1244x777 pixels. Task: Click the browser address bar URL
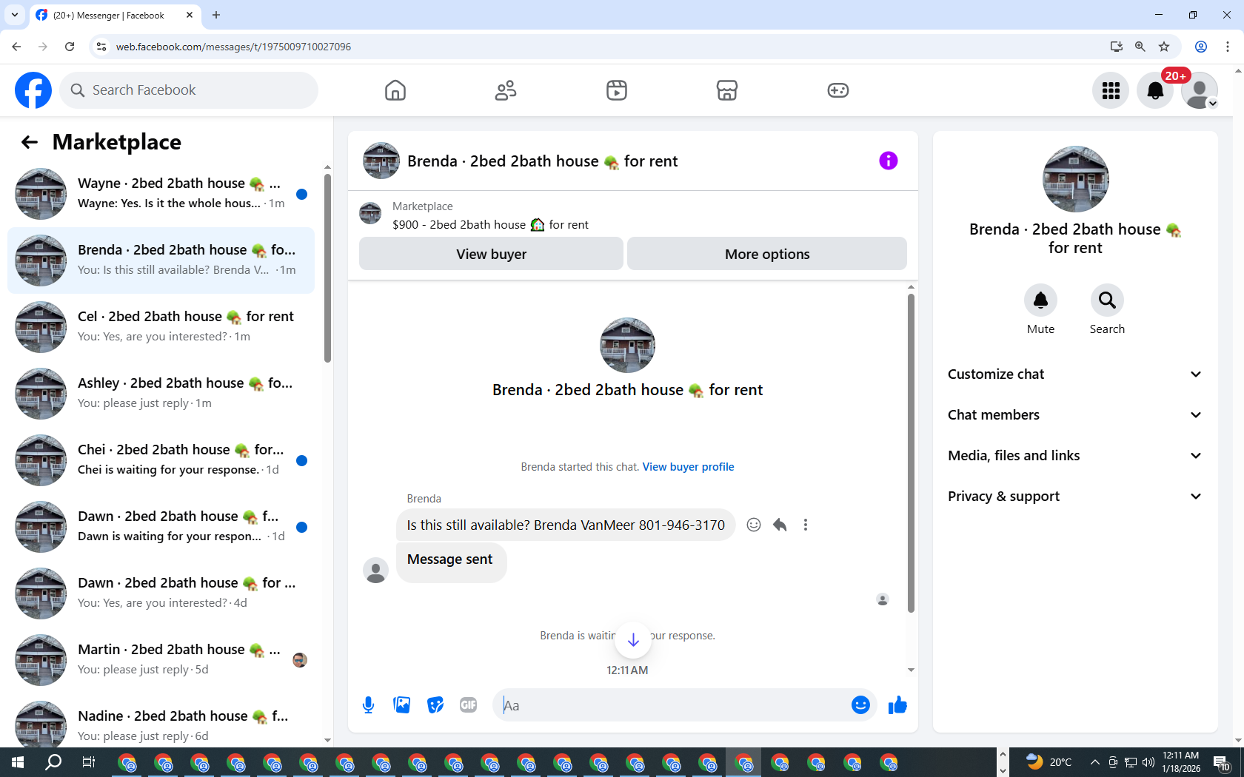click(x=233, y=47)
